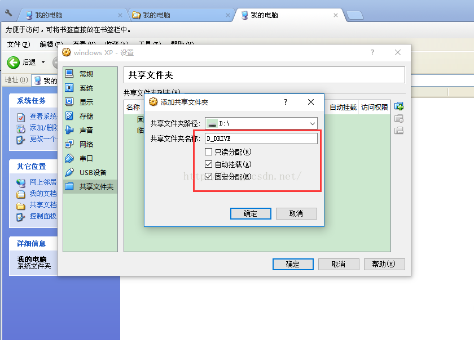The height and width of the screenshot is (340, 474).
Task: Expand the shared folder path dropdown
Action: click(312, 124)
